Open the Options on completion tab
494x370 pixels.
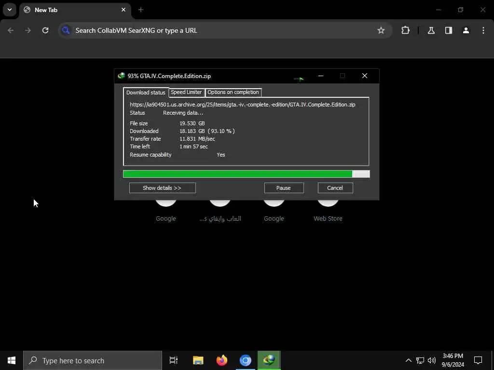(x=233, y=92)
